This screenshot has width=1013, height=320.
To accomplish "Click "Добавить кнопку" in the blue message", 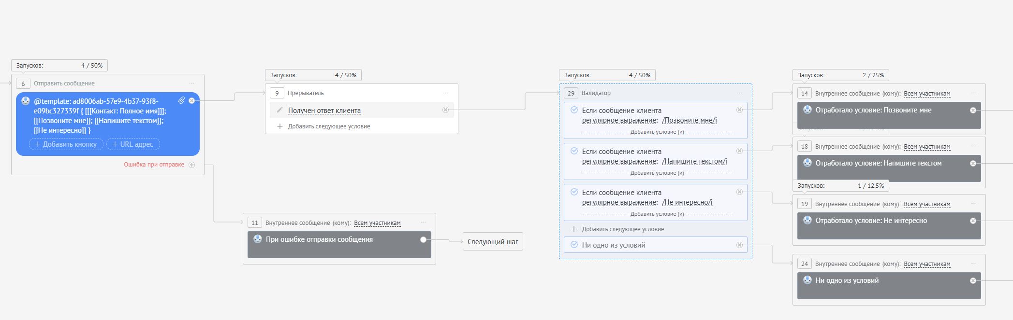I will point(66,144).
